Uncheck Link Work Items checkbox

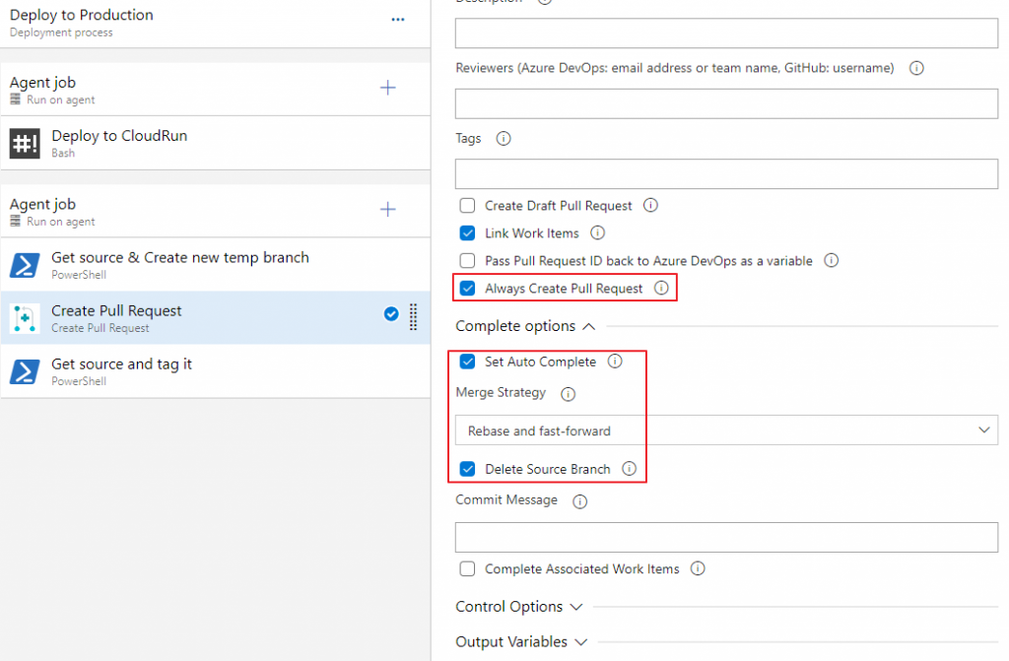(467, 233)
